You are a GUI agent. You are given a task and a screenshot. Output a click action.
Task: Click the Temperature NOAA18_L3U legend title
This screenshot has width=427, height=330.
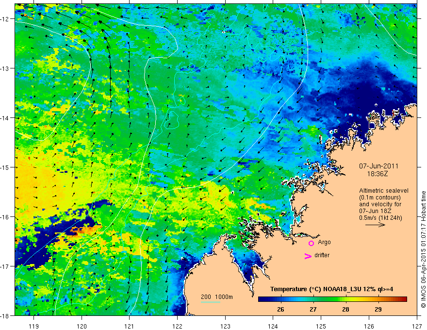pos(331,289)
